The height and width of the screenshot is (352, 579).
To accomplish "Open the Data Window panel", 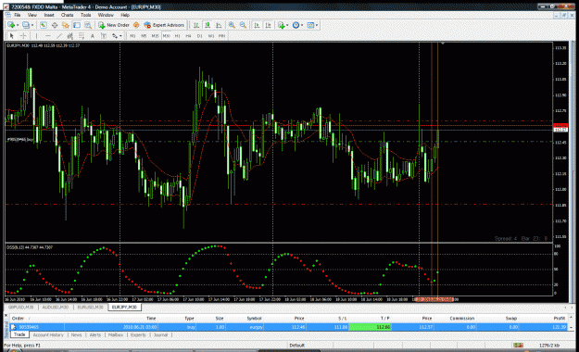I will coord(55,25).
